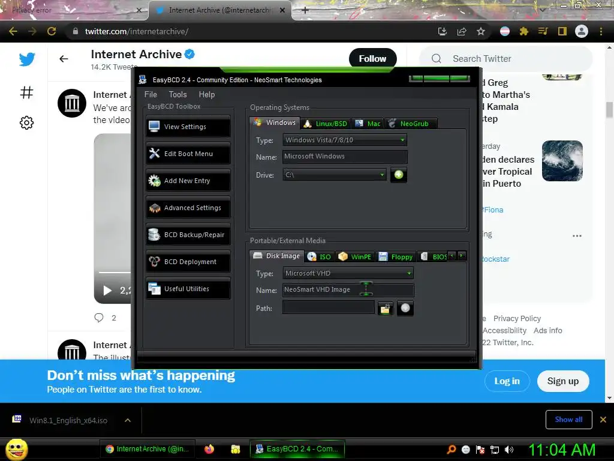Viewport: 614px width, 461px height.
Task: Open Chrome profile avatar icon
Action: point(582,31)
